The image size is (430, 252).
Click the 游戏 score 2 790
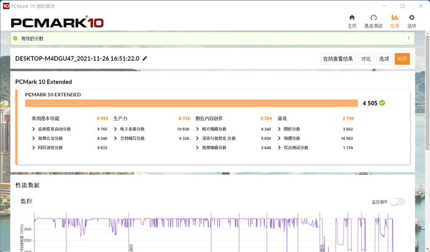[348, 118]
